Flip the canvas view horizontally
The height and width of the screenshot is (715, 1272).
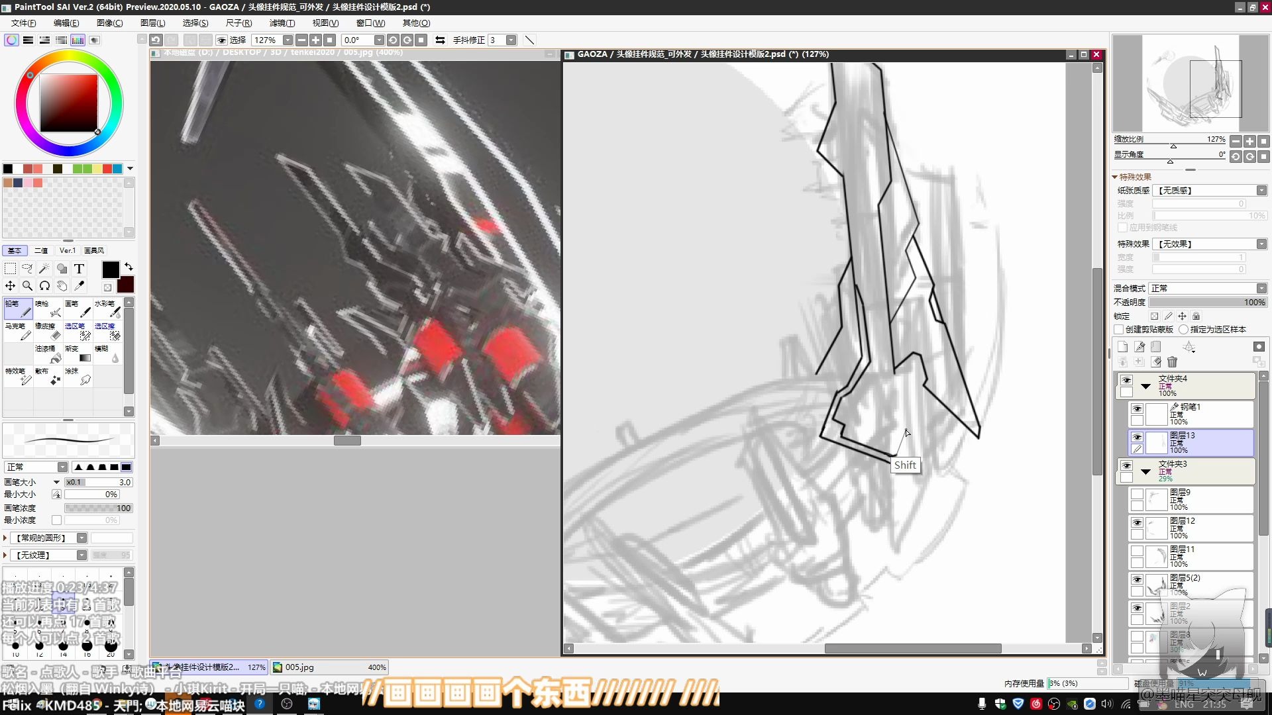pos(440,40)
